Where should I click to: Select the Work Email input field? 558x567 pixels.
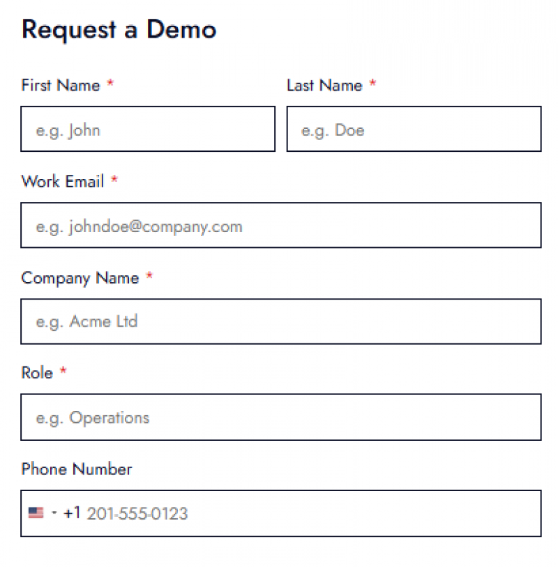click(x=280, y=225)
